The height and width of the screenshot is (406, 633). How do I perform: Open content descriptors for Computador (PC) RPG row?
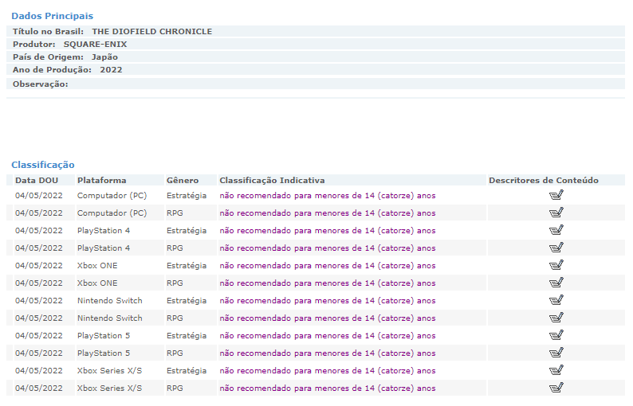click(x=556, y=213)
